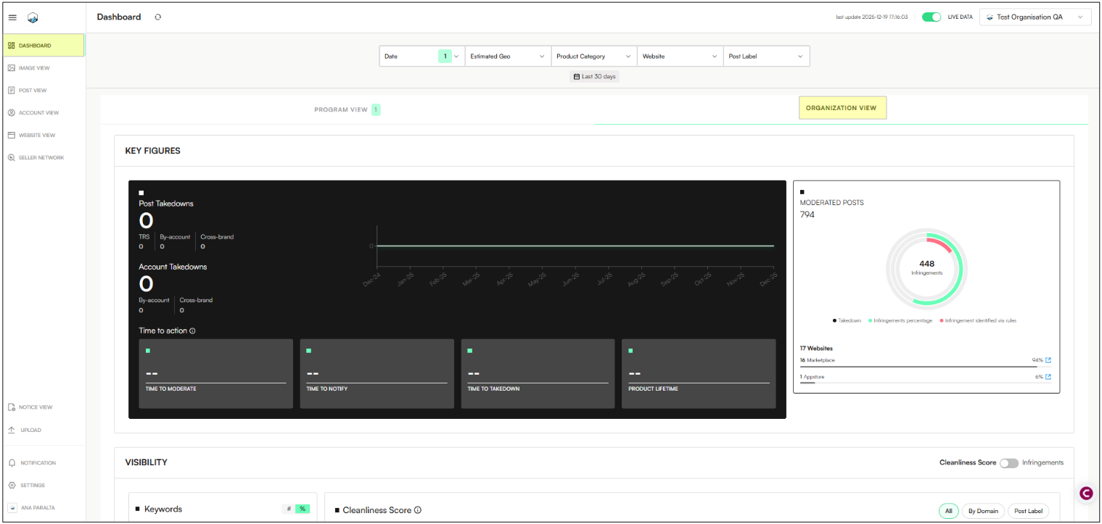
Task: Click the Time to Moderate card
Action: pos(216,374)
